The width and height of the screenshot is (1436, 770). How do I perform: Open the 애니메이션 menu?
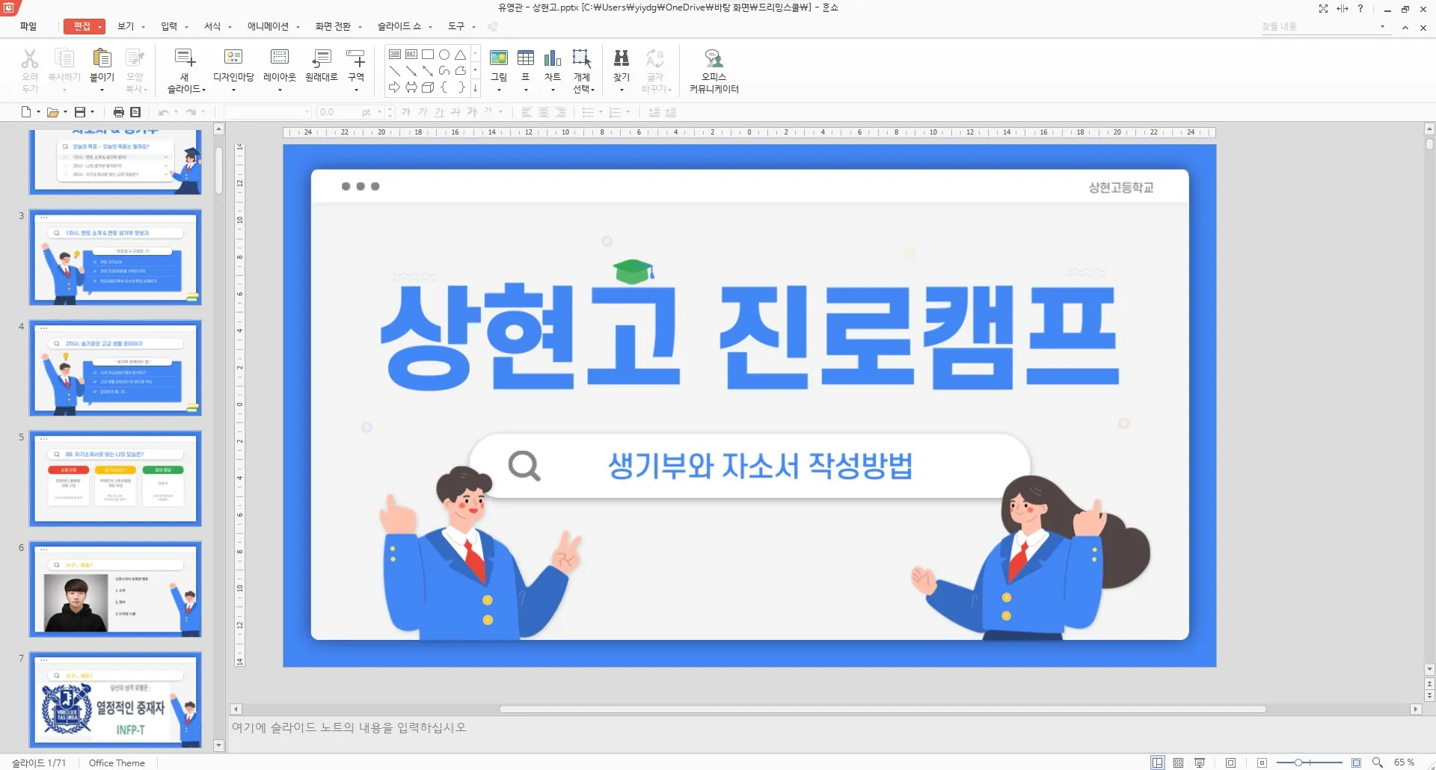pyautogui.click(x=267, y=26)
